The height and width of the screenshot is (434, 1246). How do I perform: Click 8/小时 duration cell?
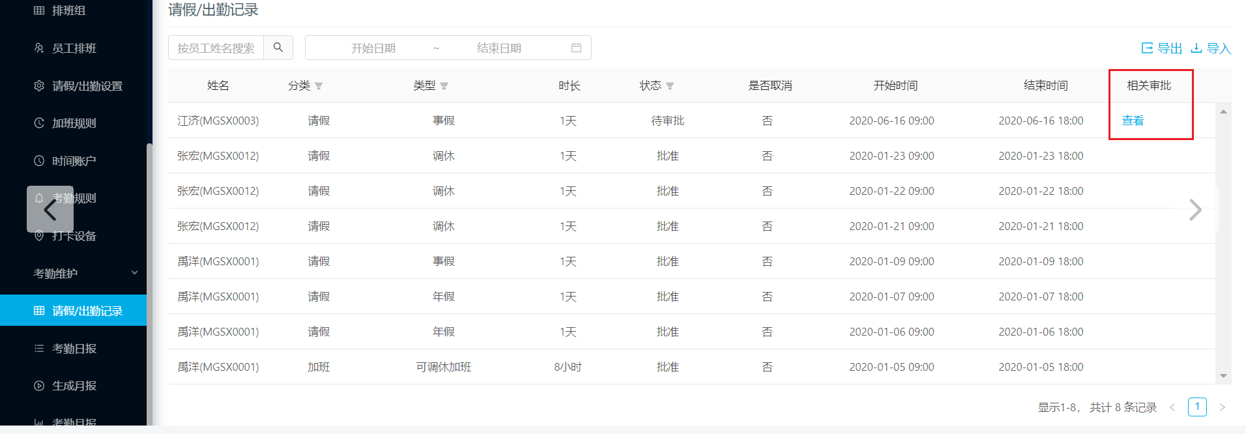coord(568,367)
